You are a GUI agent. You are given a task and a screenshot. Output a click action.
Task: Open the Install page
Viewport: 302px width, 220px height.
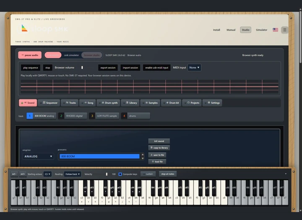click(x=216, y=30)
